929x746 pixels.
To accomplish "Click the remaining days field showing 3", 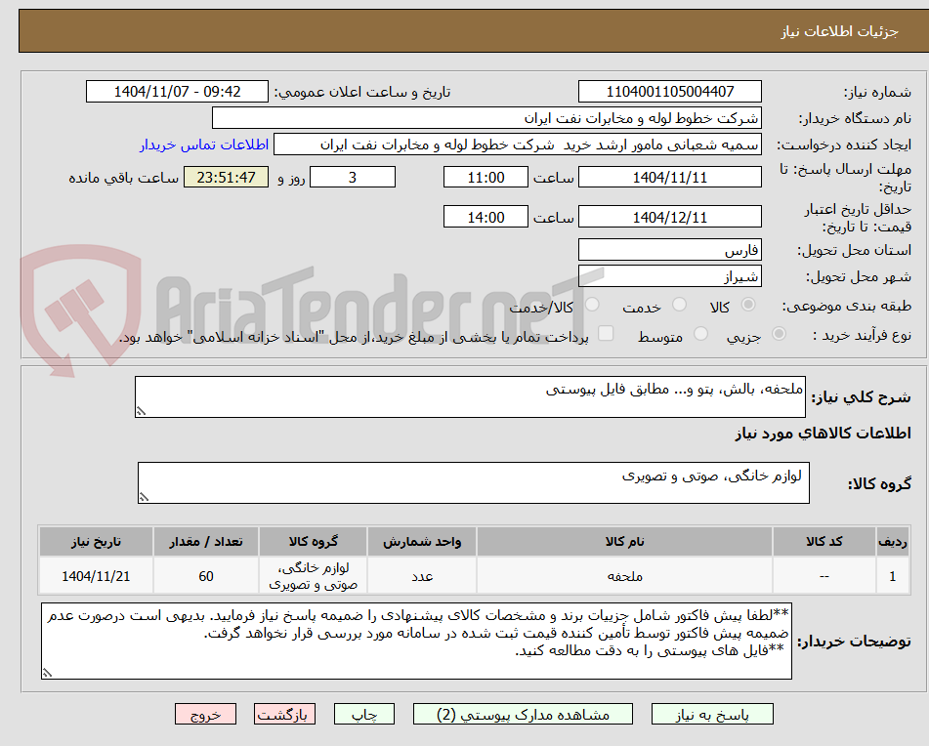I will (x=353, y=177).
